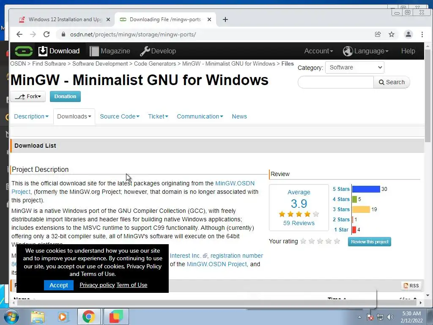Open the Category Software combo box
The height and width of the screenshot is (325, 433).
pos(355,67)
